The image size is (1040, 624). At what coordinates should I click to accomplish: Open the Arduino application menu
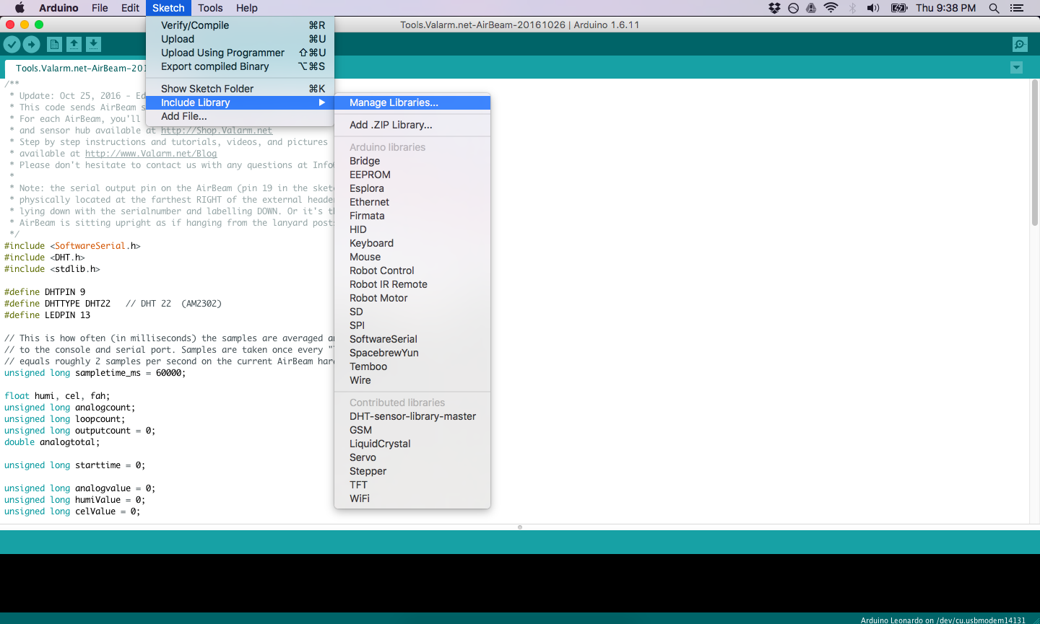(58, 8)
